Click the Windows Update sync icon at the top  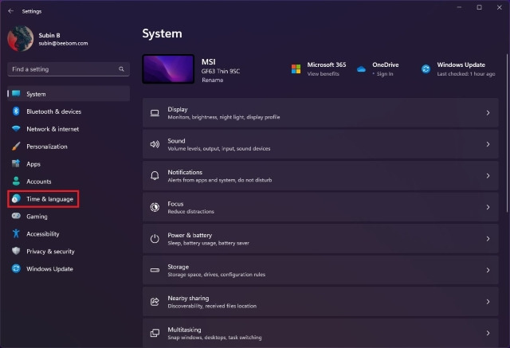[x=426, y=69]
